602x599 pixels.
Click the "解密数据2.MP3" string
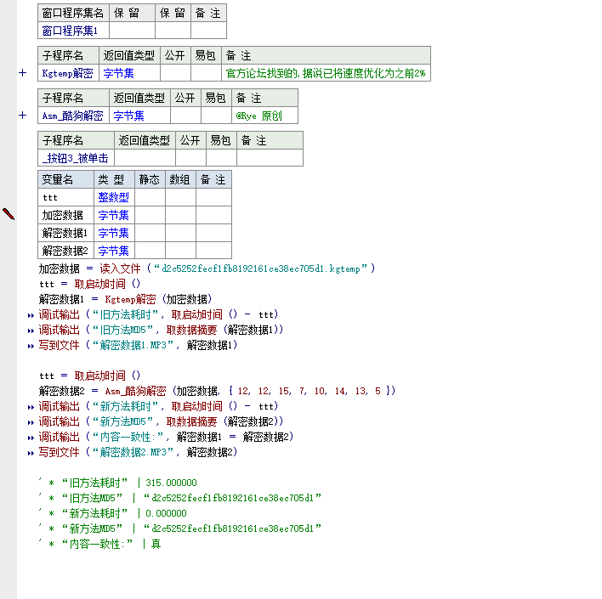coord(133,452)
